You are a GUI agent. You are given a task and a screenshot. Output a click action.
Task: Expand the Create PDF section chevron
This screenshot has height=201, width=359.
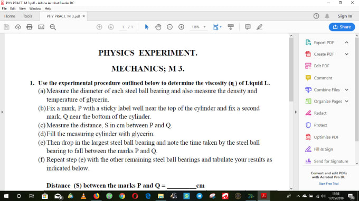(347, 54)
